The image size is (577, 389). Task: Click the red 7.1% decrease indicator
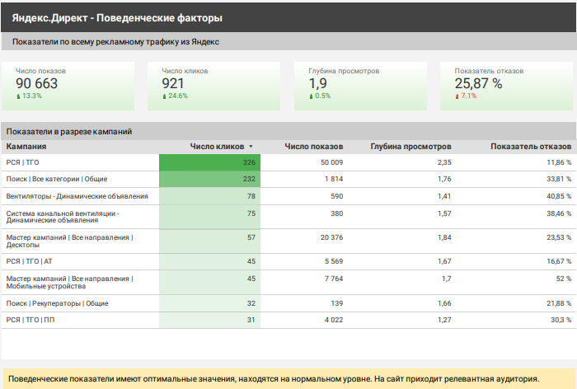[x=468, y=96]
